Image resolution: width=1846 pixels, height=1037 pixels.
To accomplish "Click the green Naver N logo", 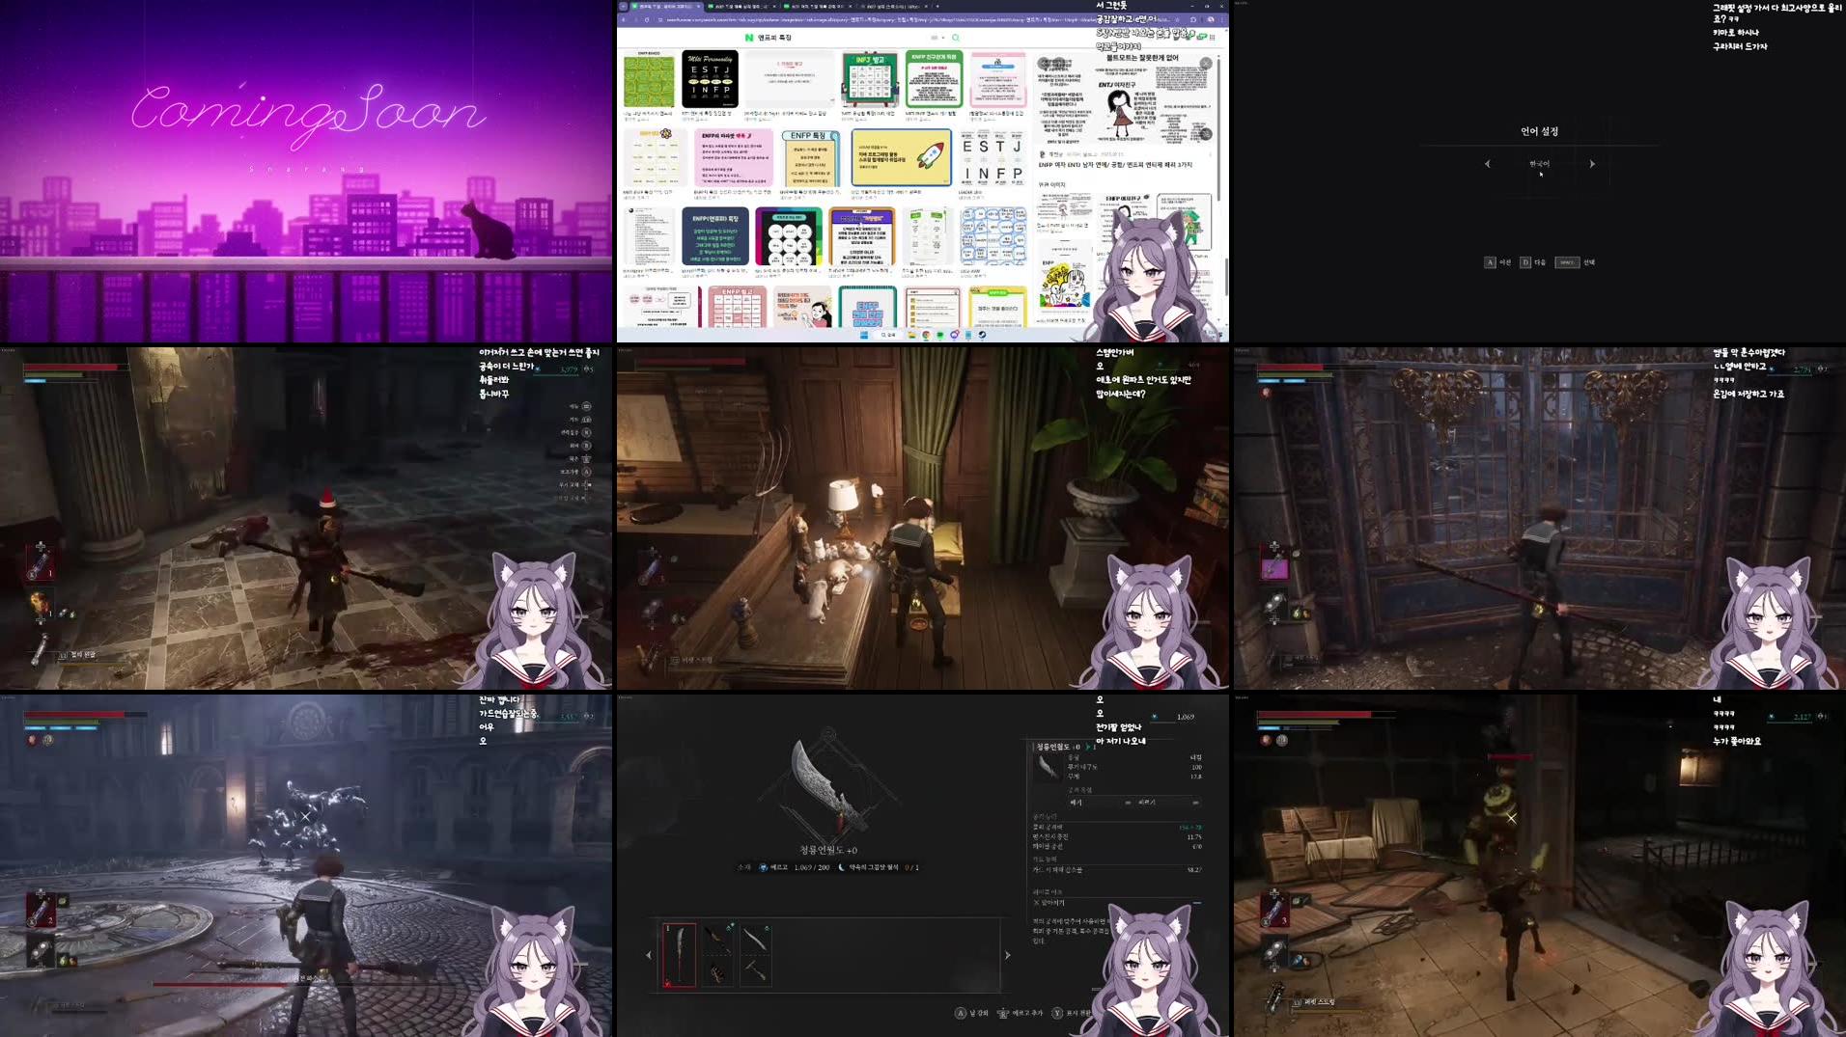I will tap(748, 38).
